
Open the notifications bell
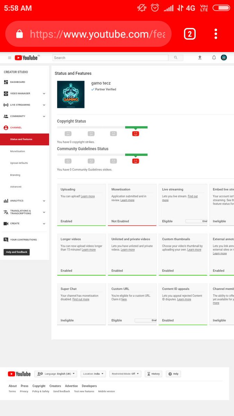pyautogui.click(x=214, y=58)
